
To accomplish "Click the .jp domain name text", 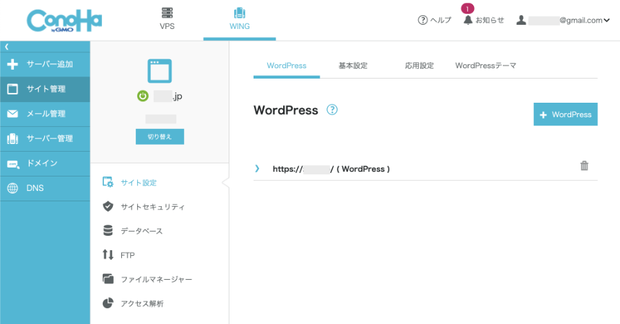I will (x=168, y=96).
